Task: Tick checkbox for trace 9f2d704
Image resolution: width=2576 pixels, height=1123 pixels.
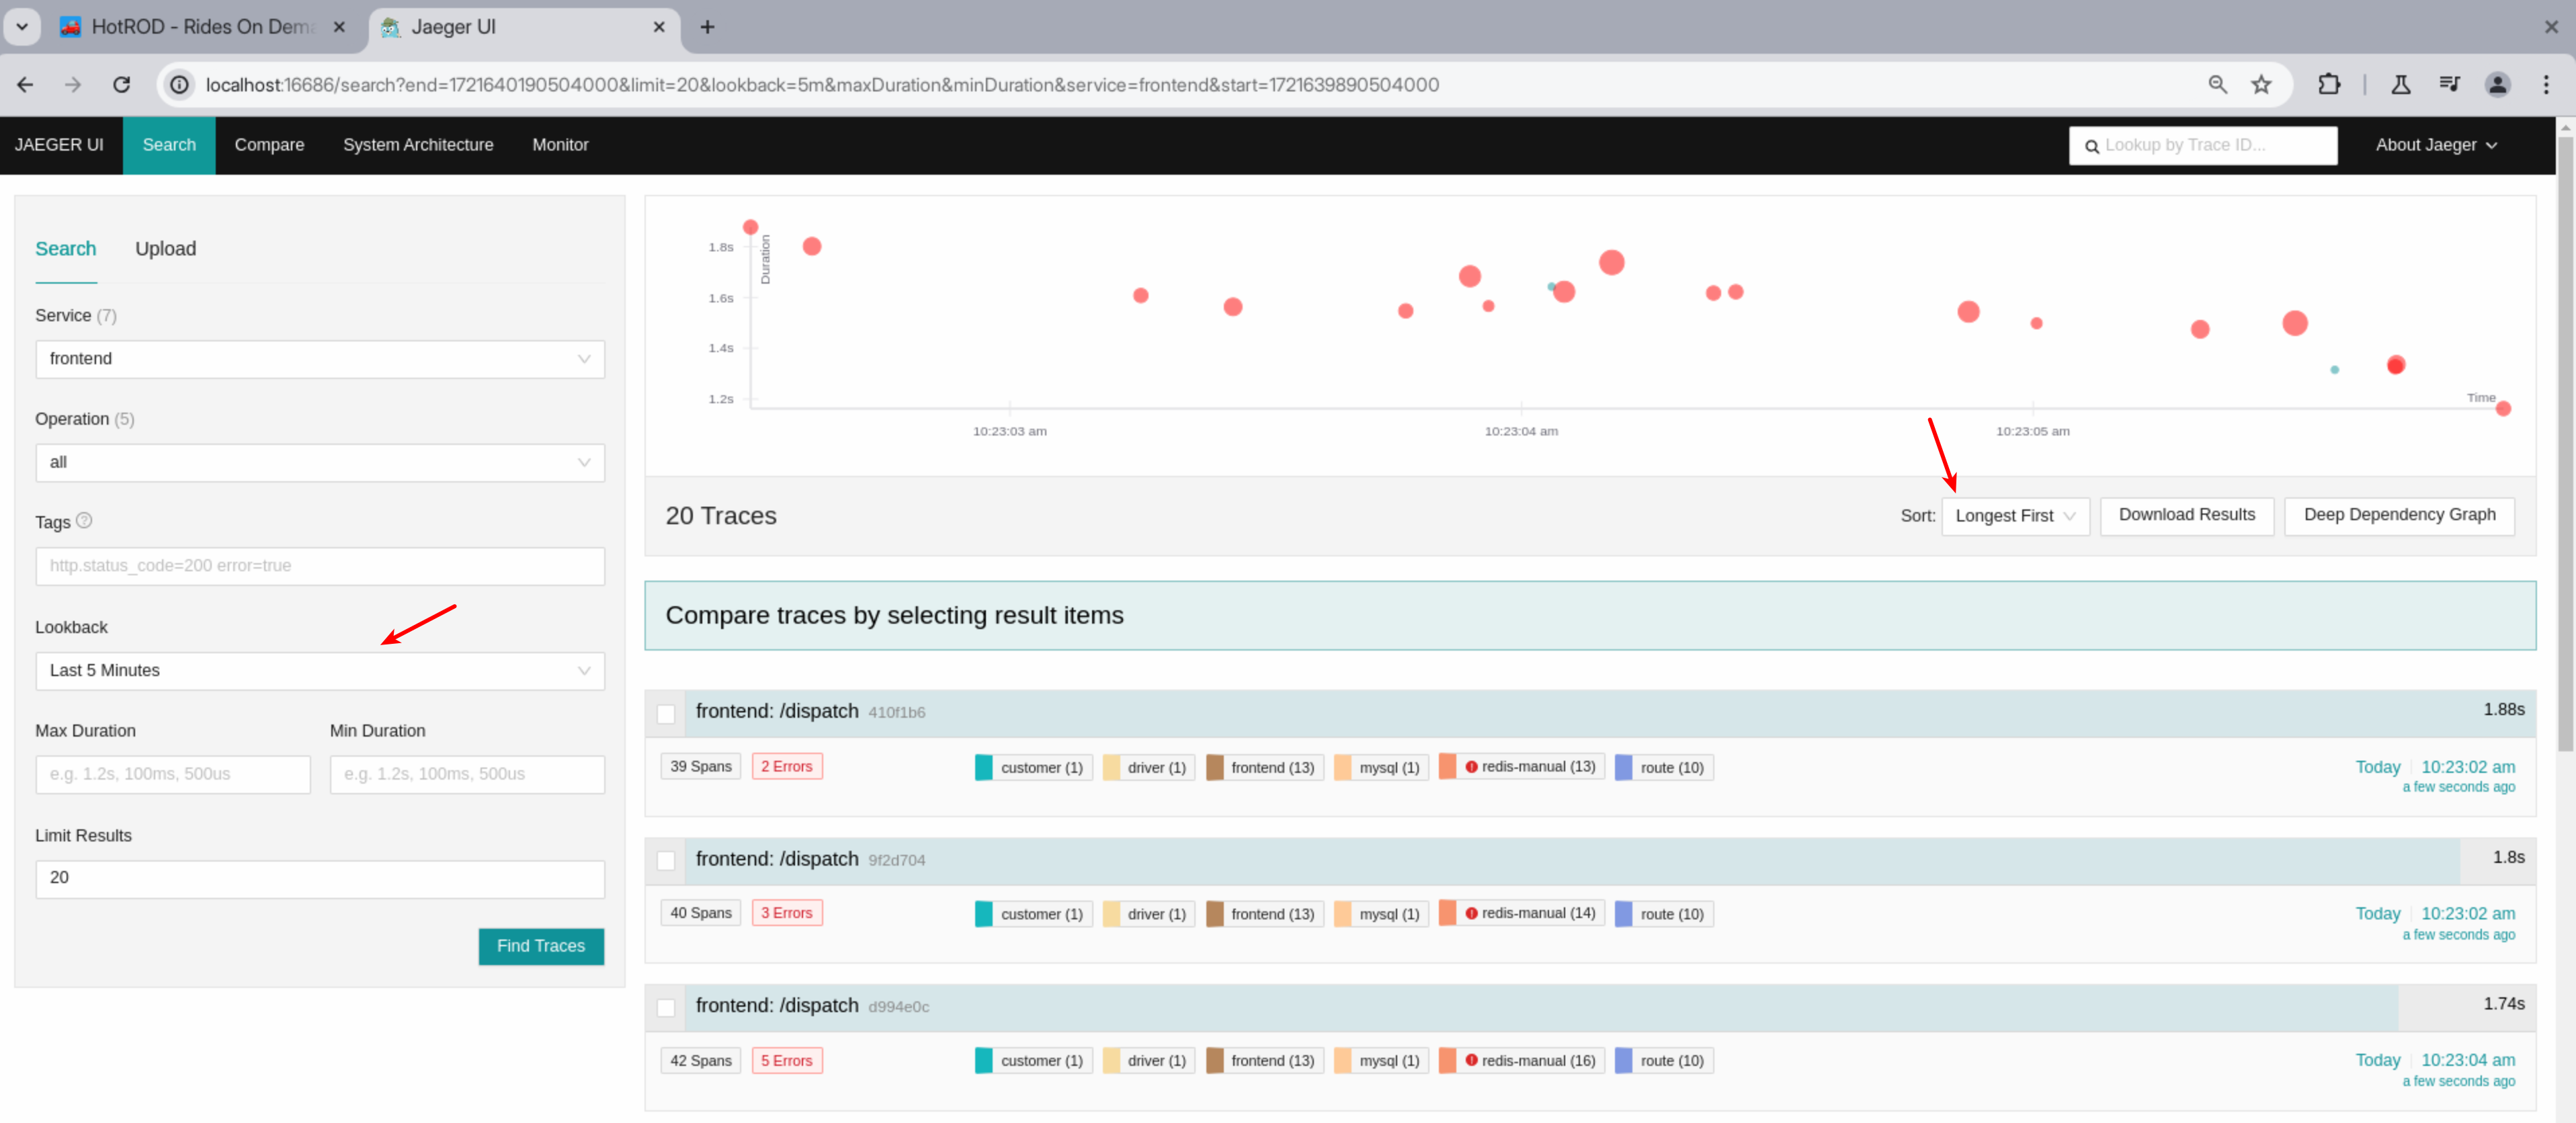Action: (666, 860)
